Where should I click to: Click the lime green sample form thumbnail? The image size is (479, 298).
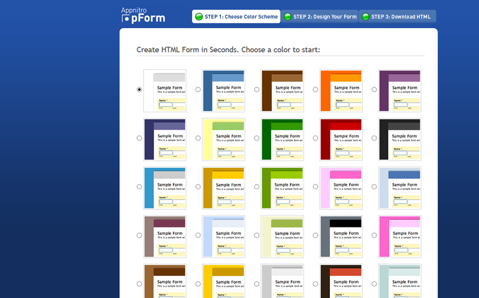282,188
